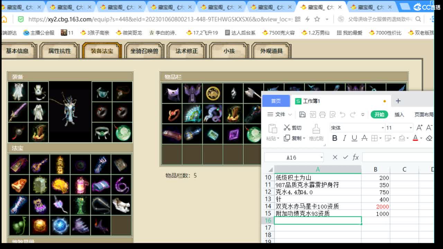Toggle Strikethrough formatting in WPS
The image size is (443, 249).
coord(364,138)
